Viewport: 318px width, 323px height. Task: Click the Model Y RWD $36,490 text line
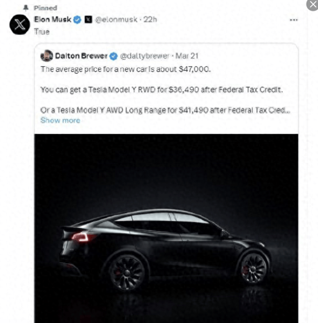click(162, 90)
